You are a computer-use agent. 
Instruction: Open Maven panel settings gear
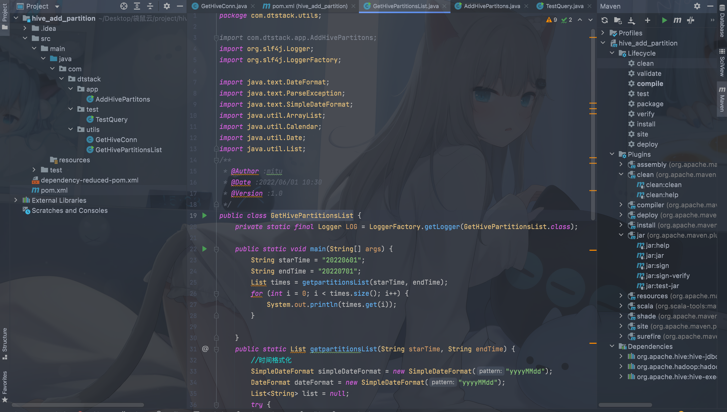pyautogui.click(x=697, y=6)
